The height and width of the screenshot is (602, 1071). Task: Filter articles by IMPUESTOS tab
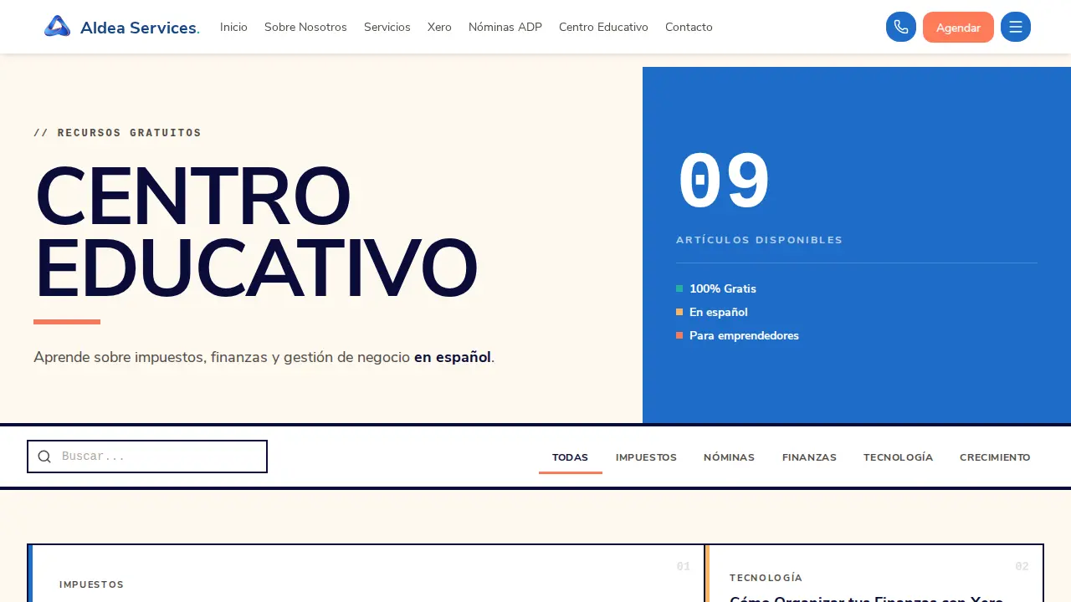(646, 457)
